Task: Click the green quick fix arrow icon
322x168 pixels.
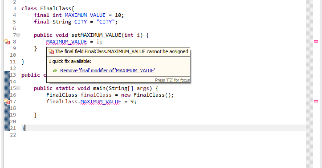Action: tap(55, 71)
